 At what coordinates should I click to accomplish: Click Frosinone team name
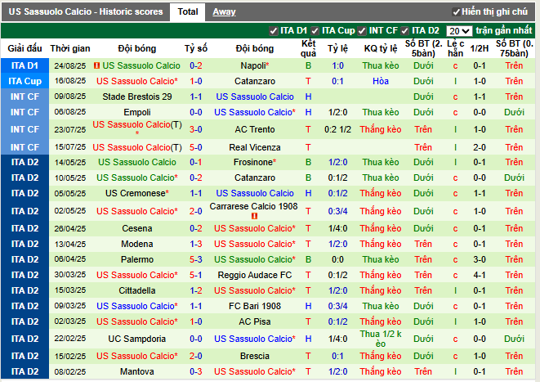(x=253, y=162)
